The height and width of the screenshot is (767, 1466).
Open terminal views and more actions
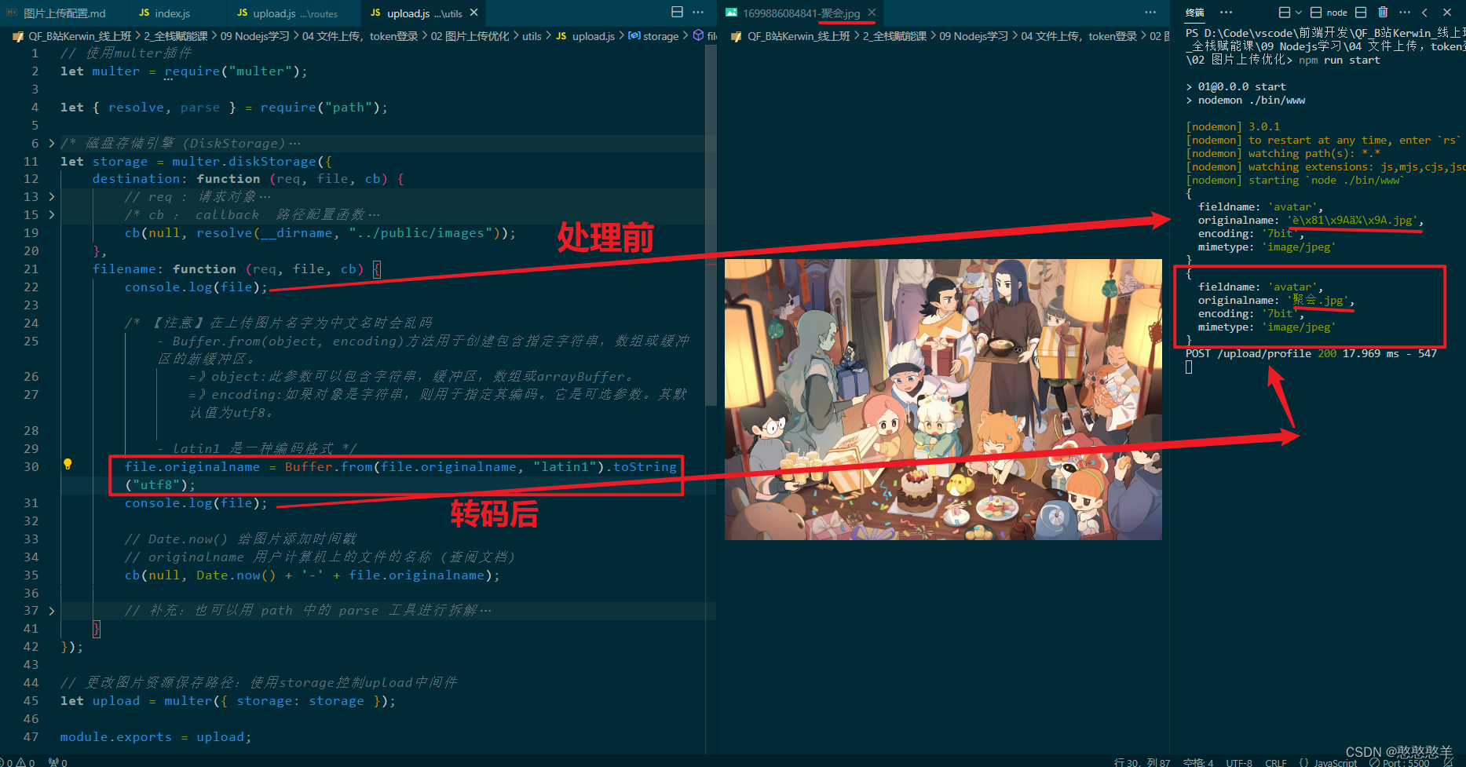click(x=1405, y=13)
